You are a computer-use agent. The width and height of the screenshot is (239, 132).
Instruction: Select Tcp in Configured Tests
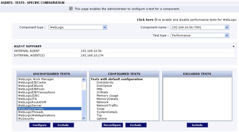[99, 115]
